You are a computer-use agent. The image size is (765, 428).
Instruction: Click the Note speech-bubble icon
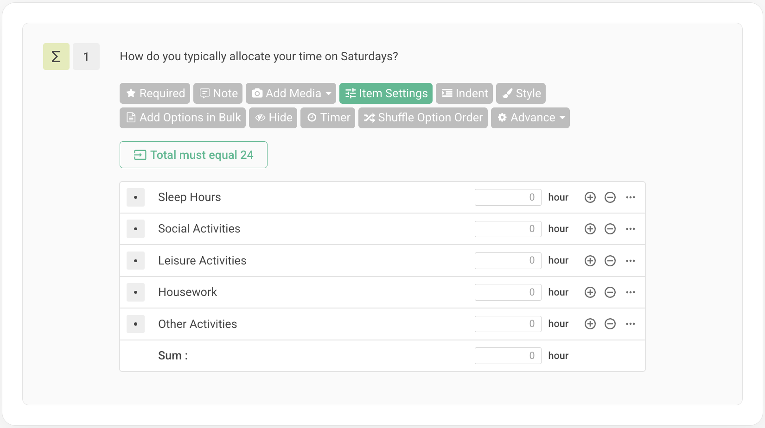pos(205,93)
